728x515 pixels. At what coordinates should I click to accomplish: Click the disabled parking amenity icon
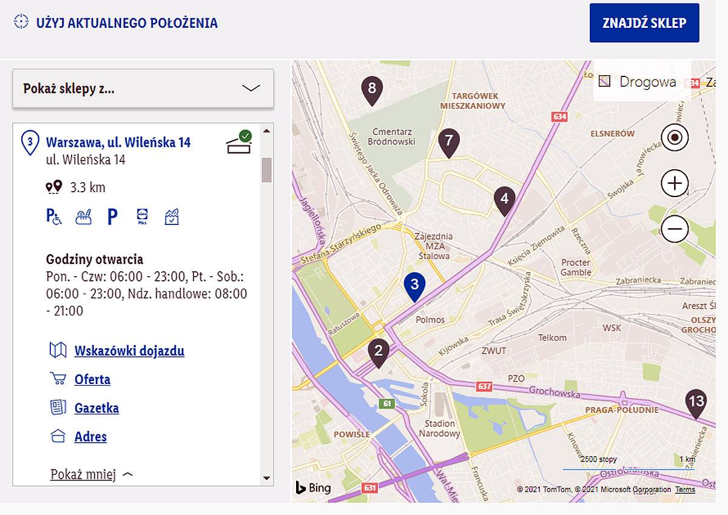(x=54, y=217)
